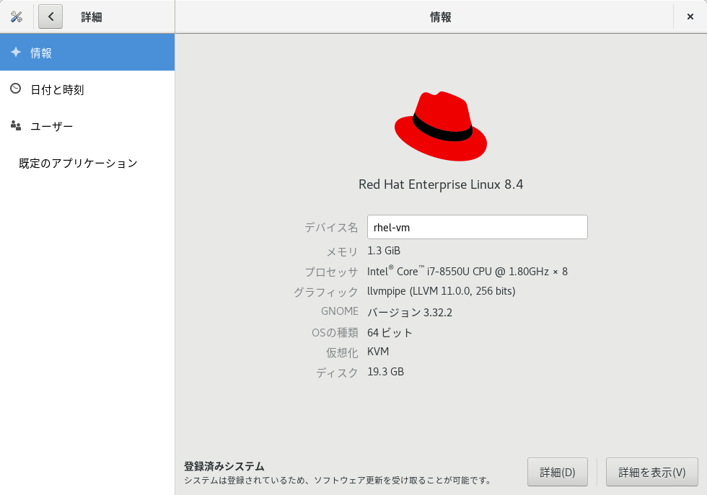Click the device name field showing rhel-vm
This screenshot has height=495, width=707.
[476, 226]
